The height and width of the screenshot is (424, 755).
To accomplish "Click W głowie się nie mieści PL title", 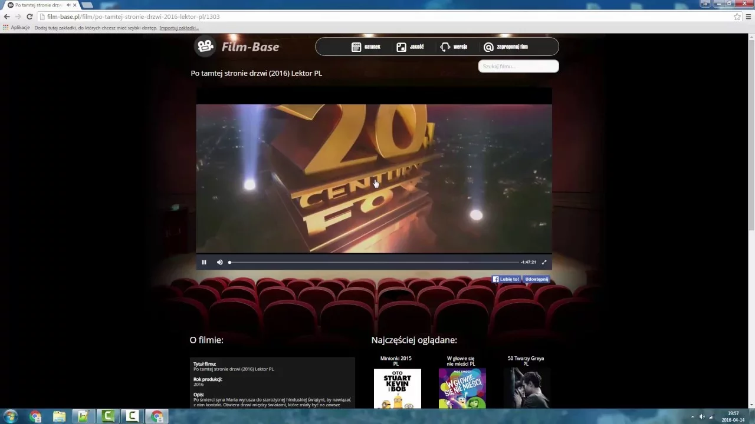I will pos(461,361).
